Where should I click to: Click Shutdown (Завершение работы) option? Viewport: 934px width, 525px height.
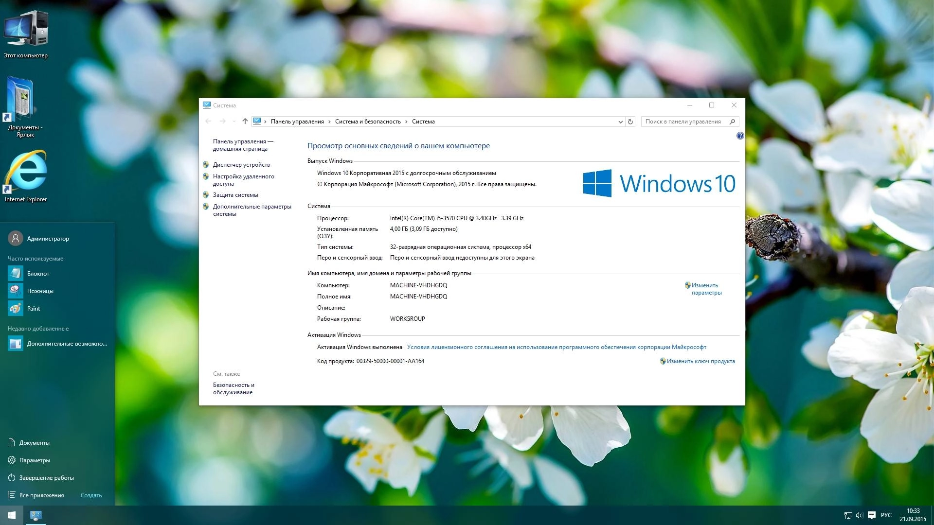point(41,478)
